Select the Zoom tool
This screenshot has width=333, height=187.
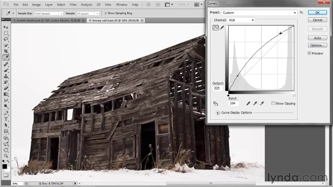coord(6,156)
